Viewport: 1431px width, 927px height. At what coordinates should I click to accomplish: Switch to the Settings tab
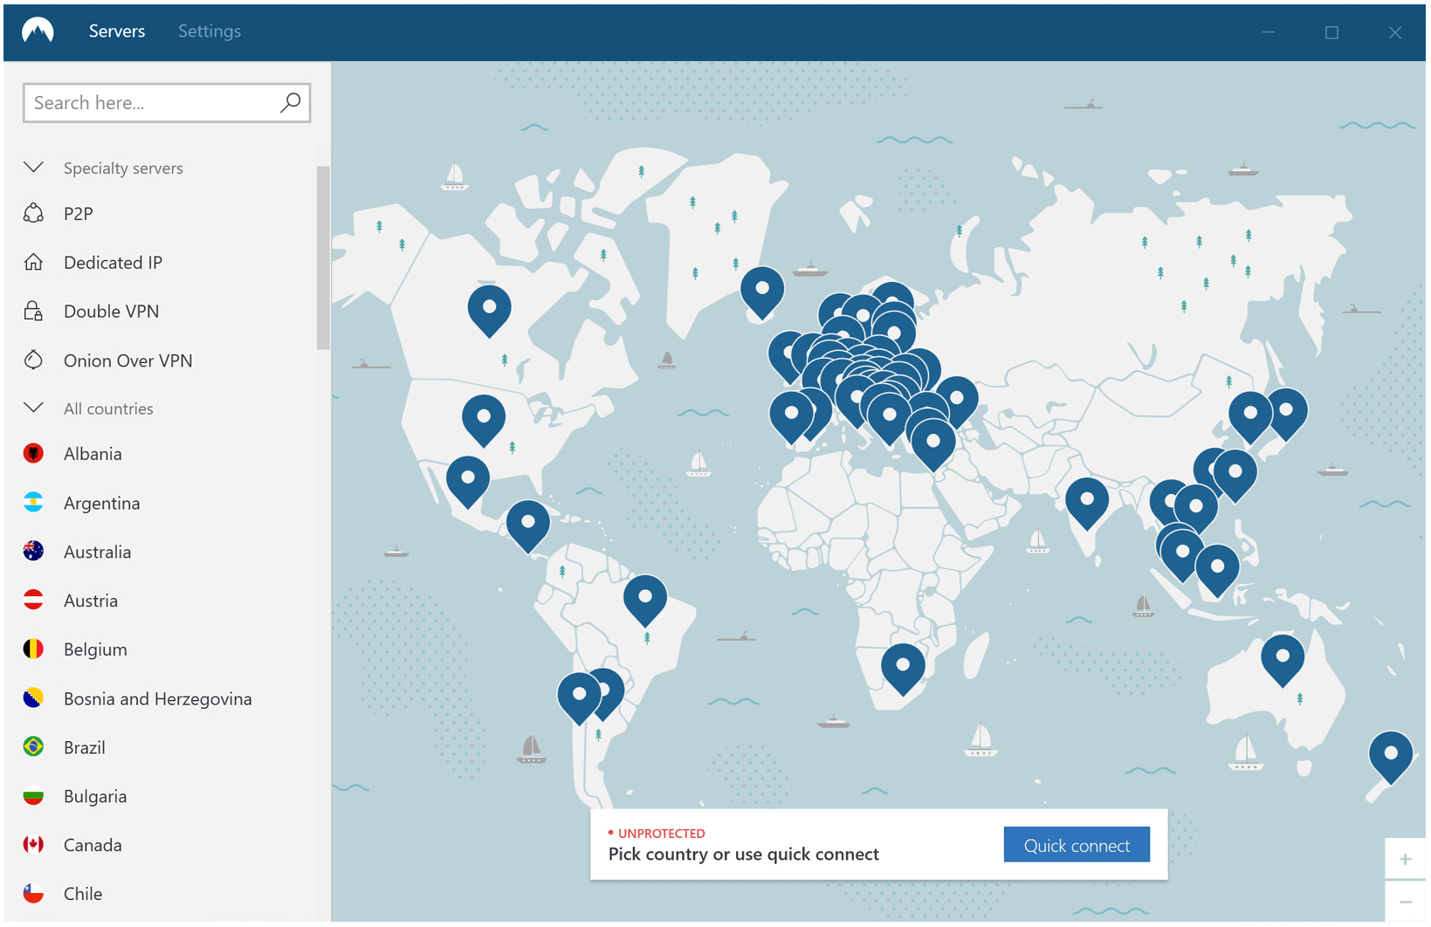point(209,31)
